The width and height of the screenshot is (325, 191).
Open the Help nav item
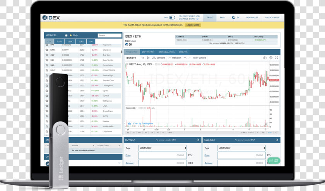[x=222, y=18]
